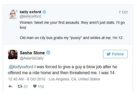The image size is (137, 99).
Task: Open the @kellyoxford handle under the name
Action: coord(30,17)
